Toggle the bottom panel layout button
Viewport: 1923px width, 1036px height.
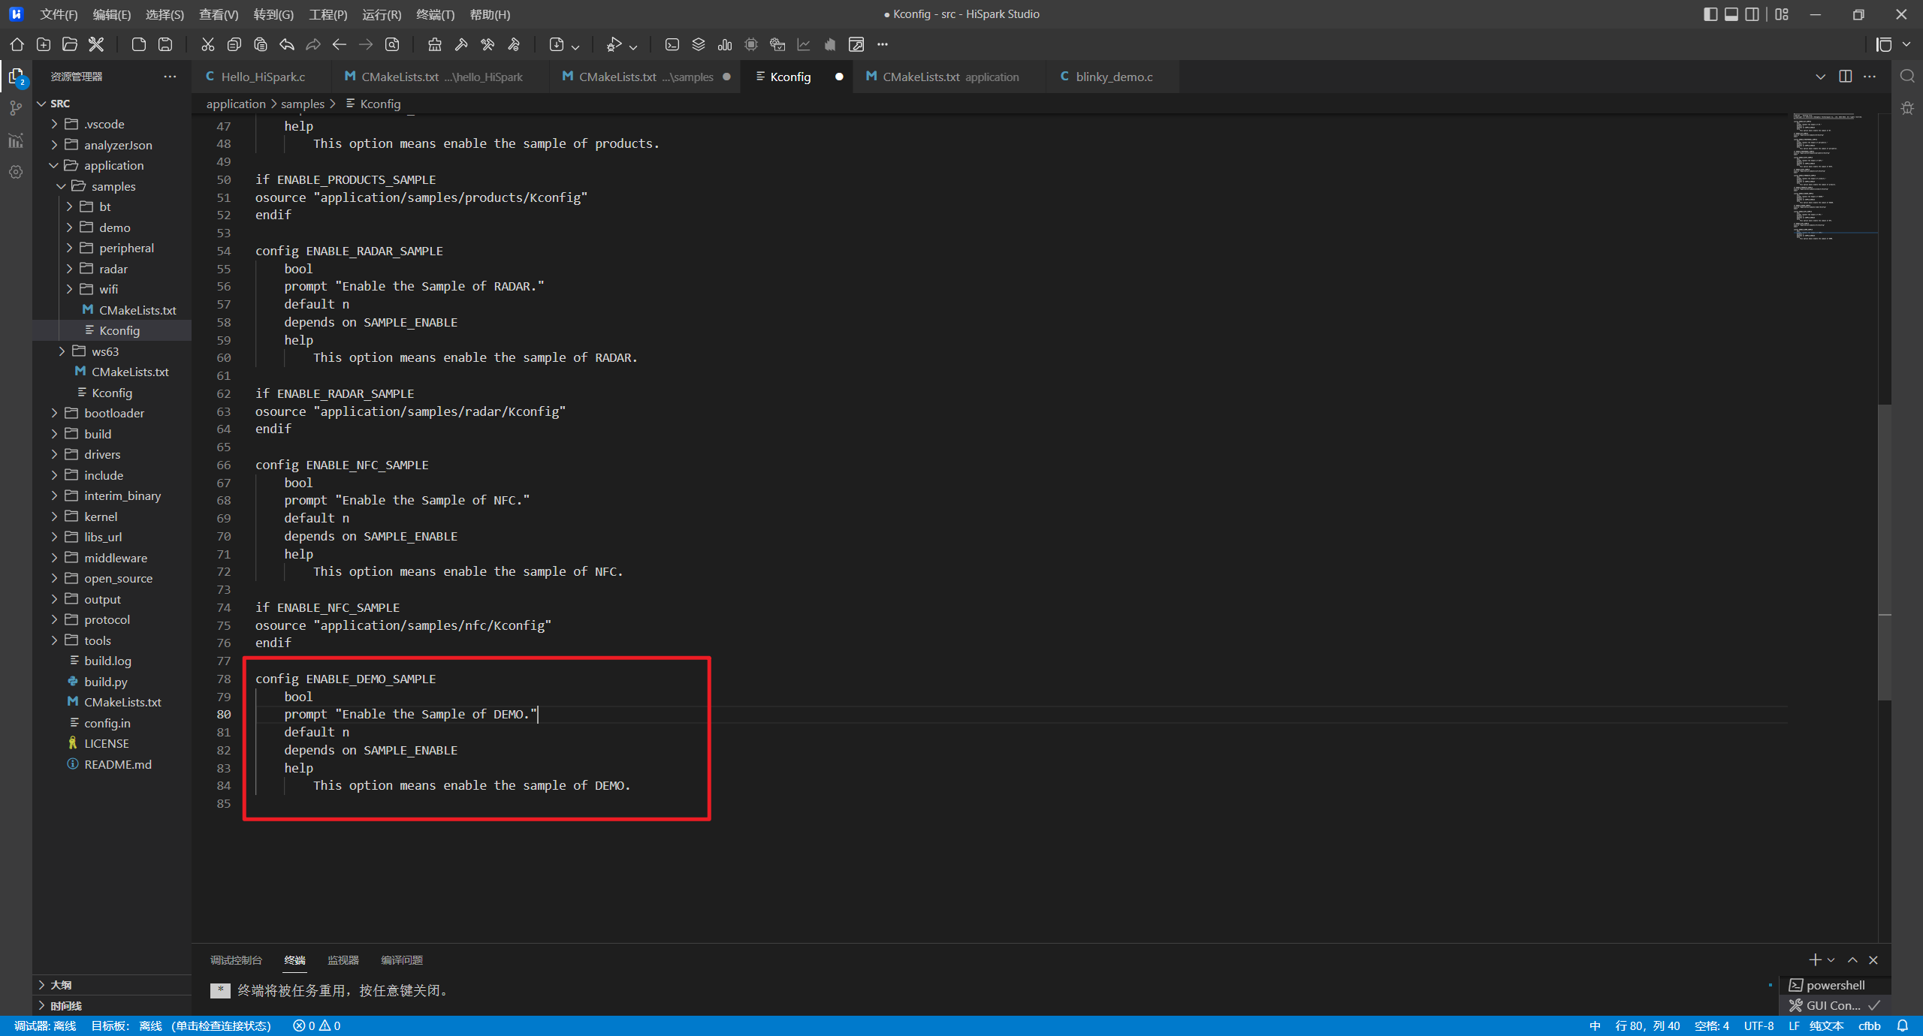(x=1731, y=14)
